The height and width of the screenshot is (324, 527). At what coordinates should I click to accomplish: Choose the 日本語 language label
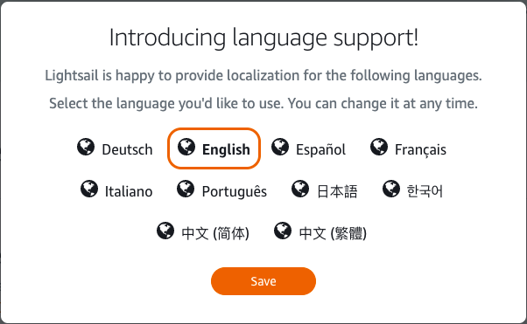click(x=337, y=191)
